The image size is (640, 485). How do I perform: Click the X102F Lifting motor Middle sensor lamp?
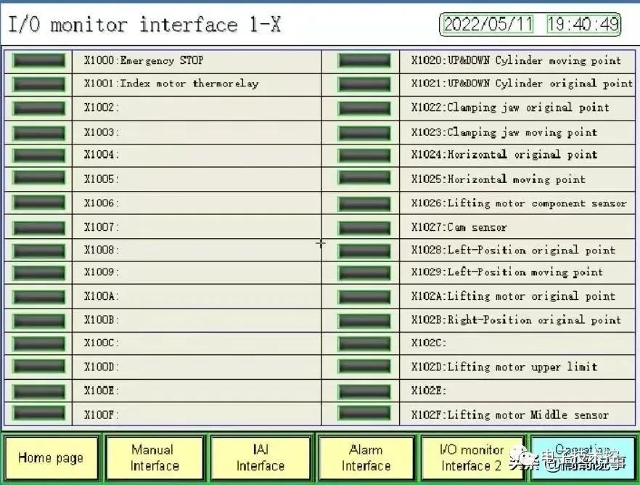point(364,414)
